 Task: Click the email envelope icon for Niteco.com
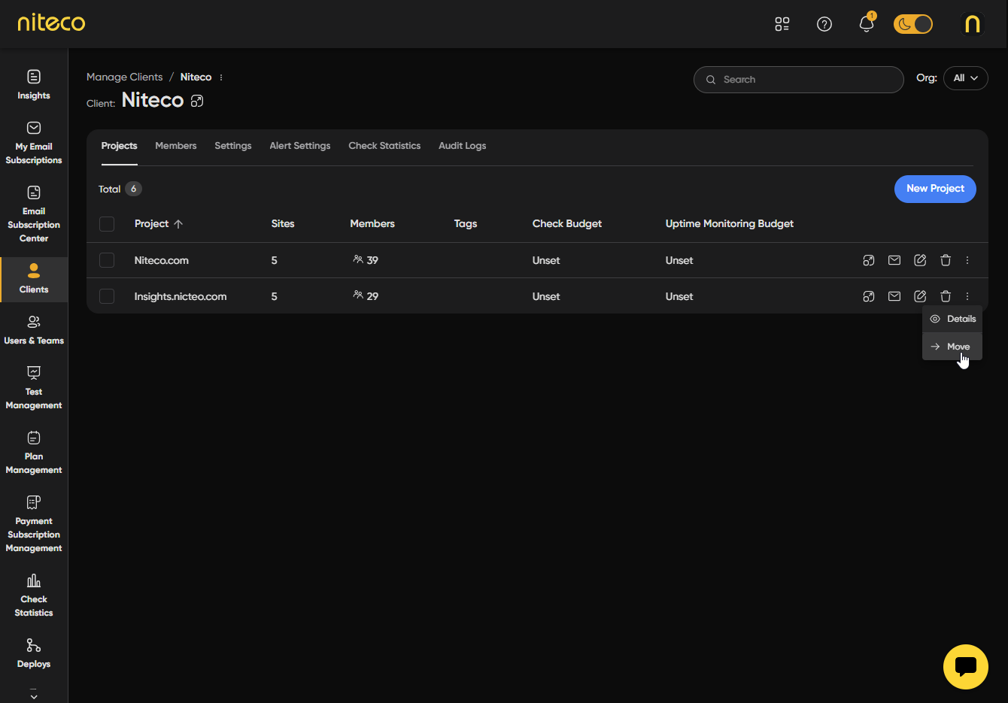click(x=894, y=260)
